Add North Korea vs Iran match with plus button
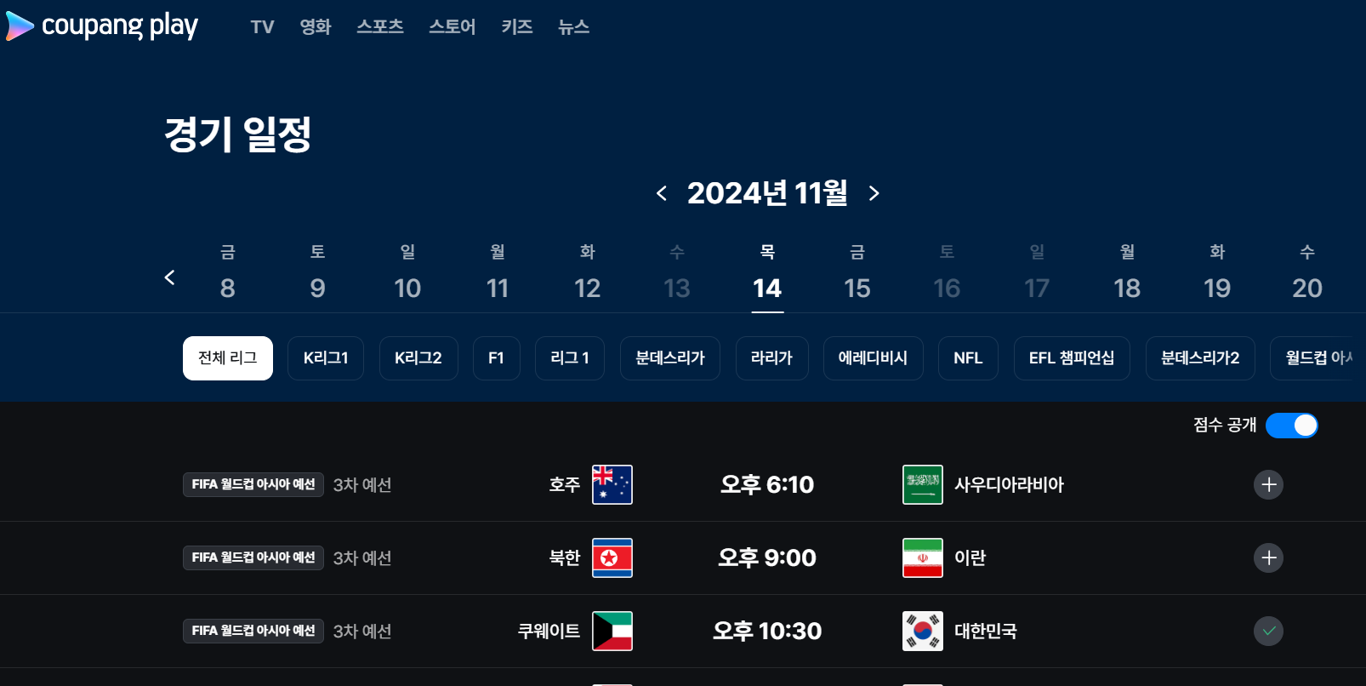Image resolution: width=1366 pixels, height=686 pixels. click(x=1268, y=557)
